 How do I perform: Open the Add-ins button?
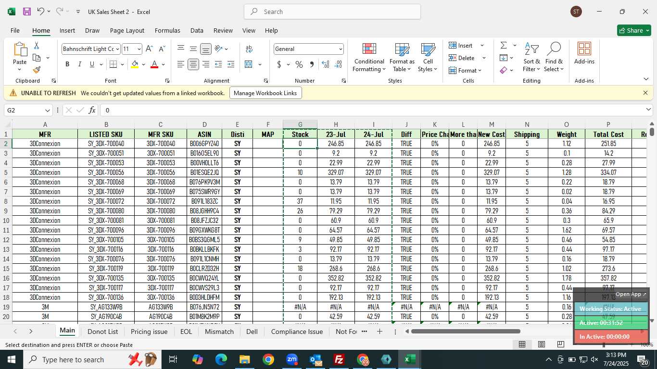coord(584,54)
